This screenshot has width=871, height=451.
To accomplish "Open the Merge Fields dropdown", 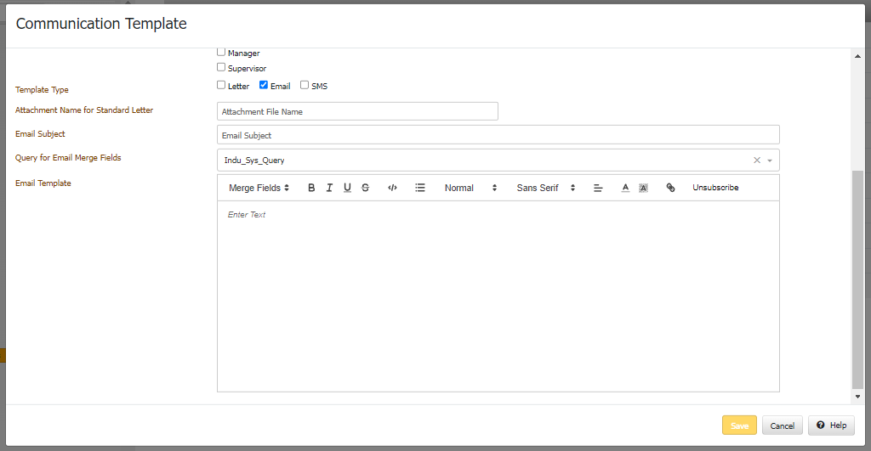I will (x=259, y=188).
